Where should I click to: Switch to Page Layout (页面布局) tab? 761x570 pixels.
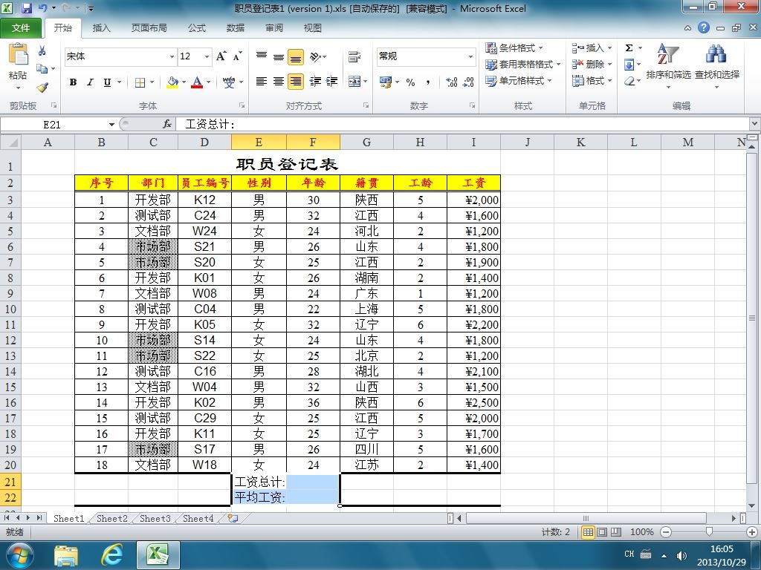click(x=149, y=28)
